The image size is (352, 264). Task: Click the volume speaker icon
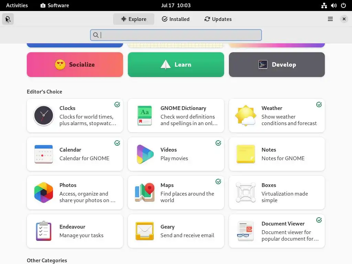(x=333, y=5)
